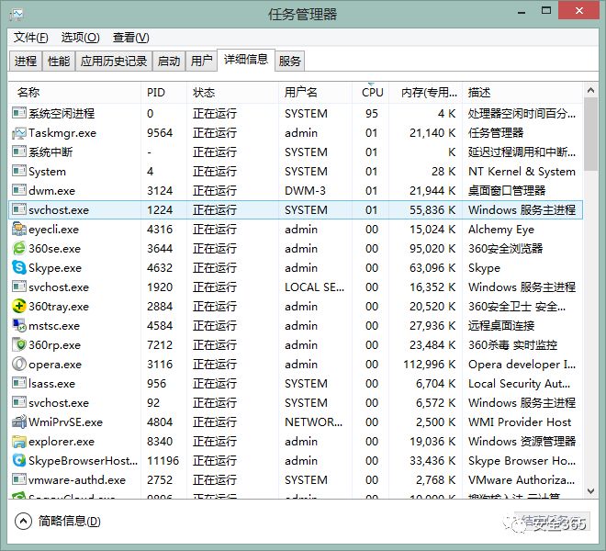
Task: Click the dwm.exe process icon
Action: (x=19, y=191)
